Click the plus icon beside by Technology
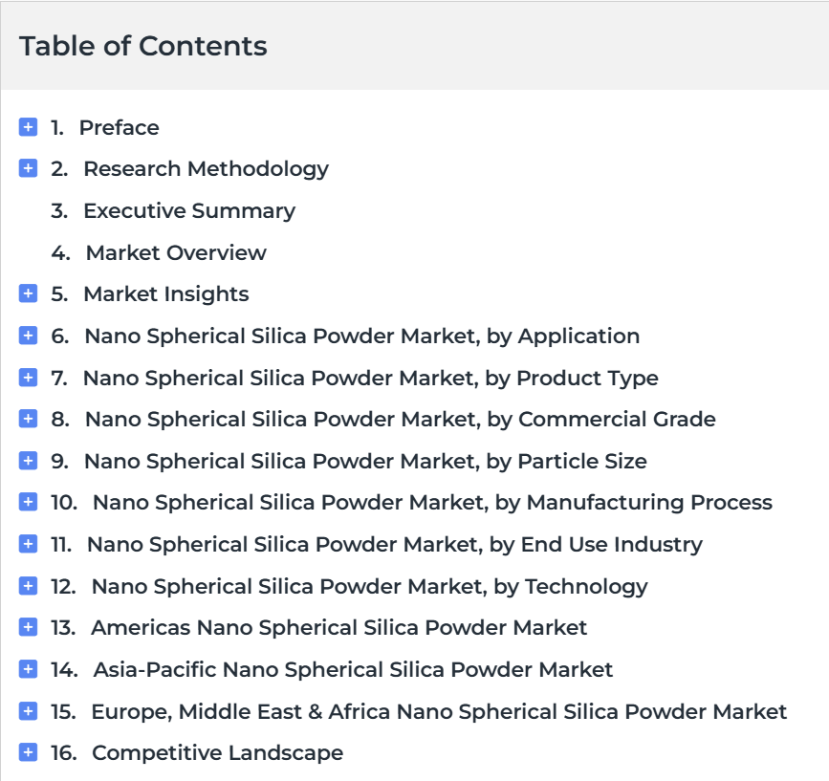Image resolution: width=829 pixels, height=781 pixels. coord(28,586)
